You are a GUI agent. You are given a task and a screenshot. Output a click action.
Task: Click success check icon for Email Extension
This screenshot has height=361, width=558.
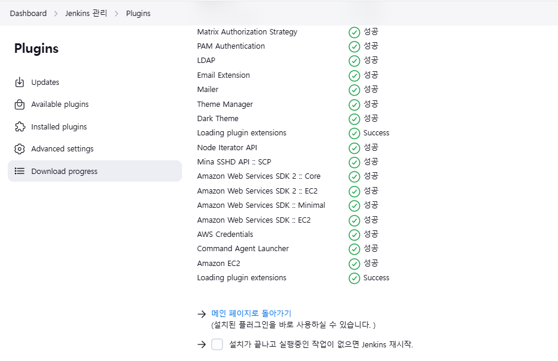(x=354, y=75)
